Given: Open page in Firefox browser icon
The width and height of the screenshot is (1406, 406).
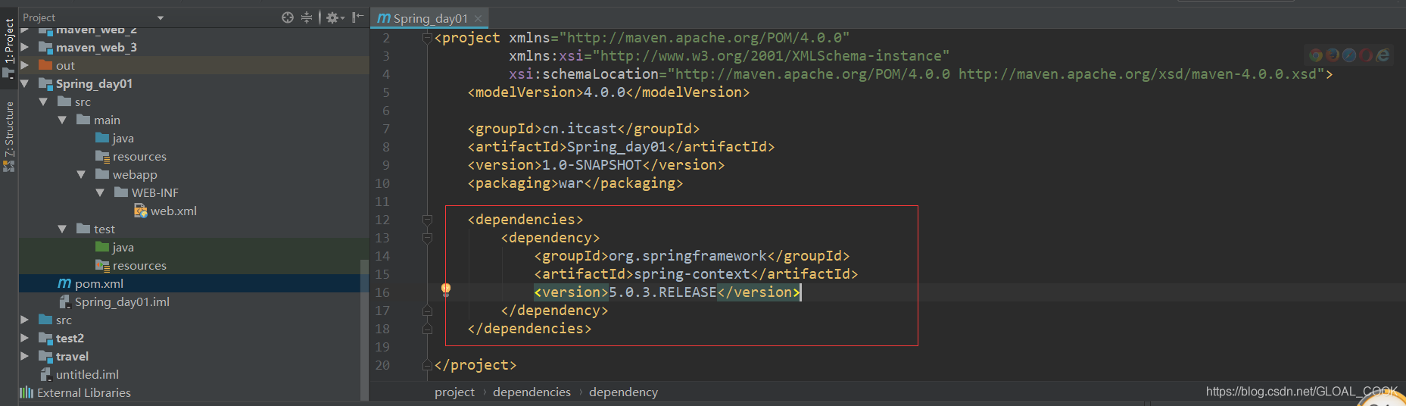Looking at the screenshot, I should [1333, 55].
